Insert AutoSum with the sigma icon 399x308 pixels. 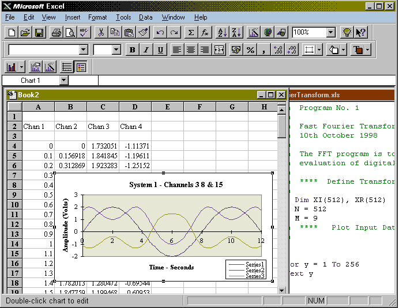(191, 33)
